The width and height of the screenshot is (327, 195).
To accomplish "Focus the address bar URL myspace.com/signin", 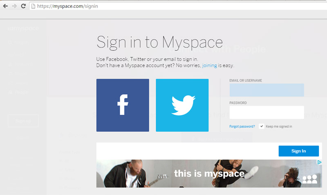I will tap(67, 6).
